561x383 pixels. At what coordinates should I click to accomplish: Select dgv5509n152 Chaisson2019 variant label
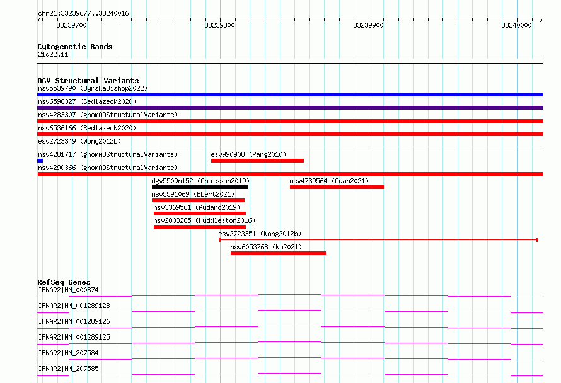200,181
